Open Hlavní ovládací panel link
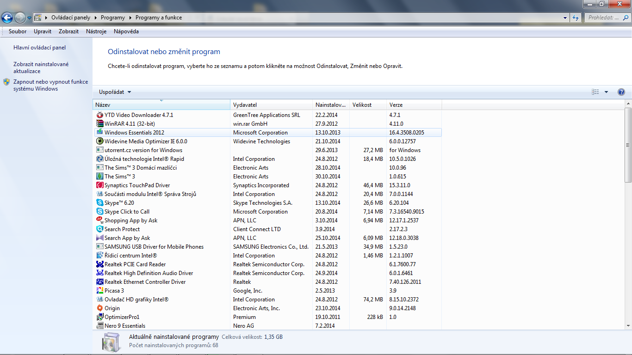This screenshot has width=632, height=355. point(39,48)
